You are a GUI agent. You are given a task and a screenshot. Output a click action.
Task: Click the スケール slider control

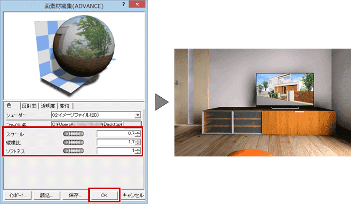pos(73,134)
